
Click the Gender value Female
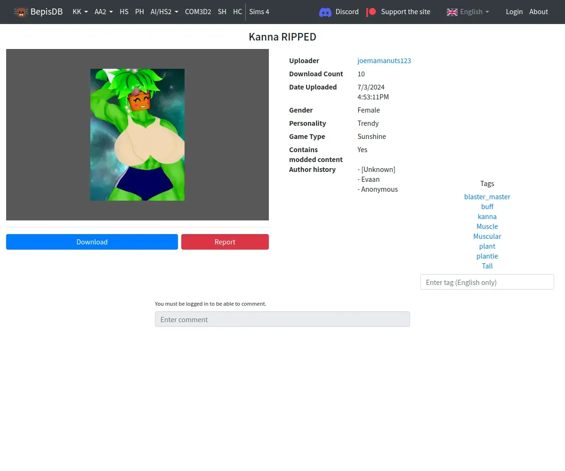point(369,110)
